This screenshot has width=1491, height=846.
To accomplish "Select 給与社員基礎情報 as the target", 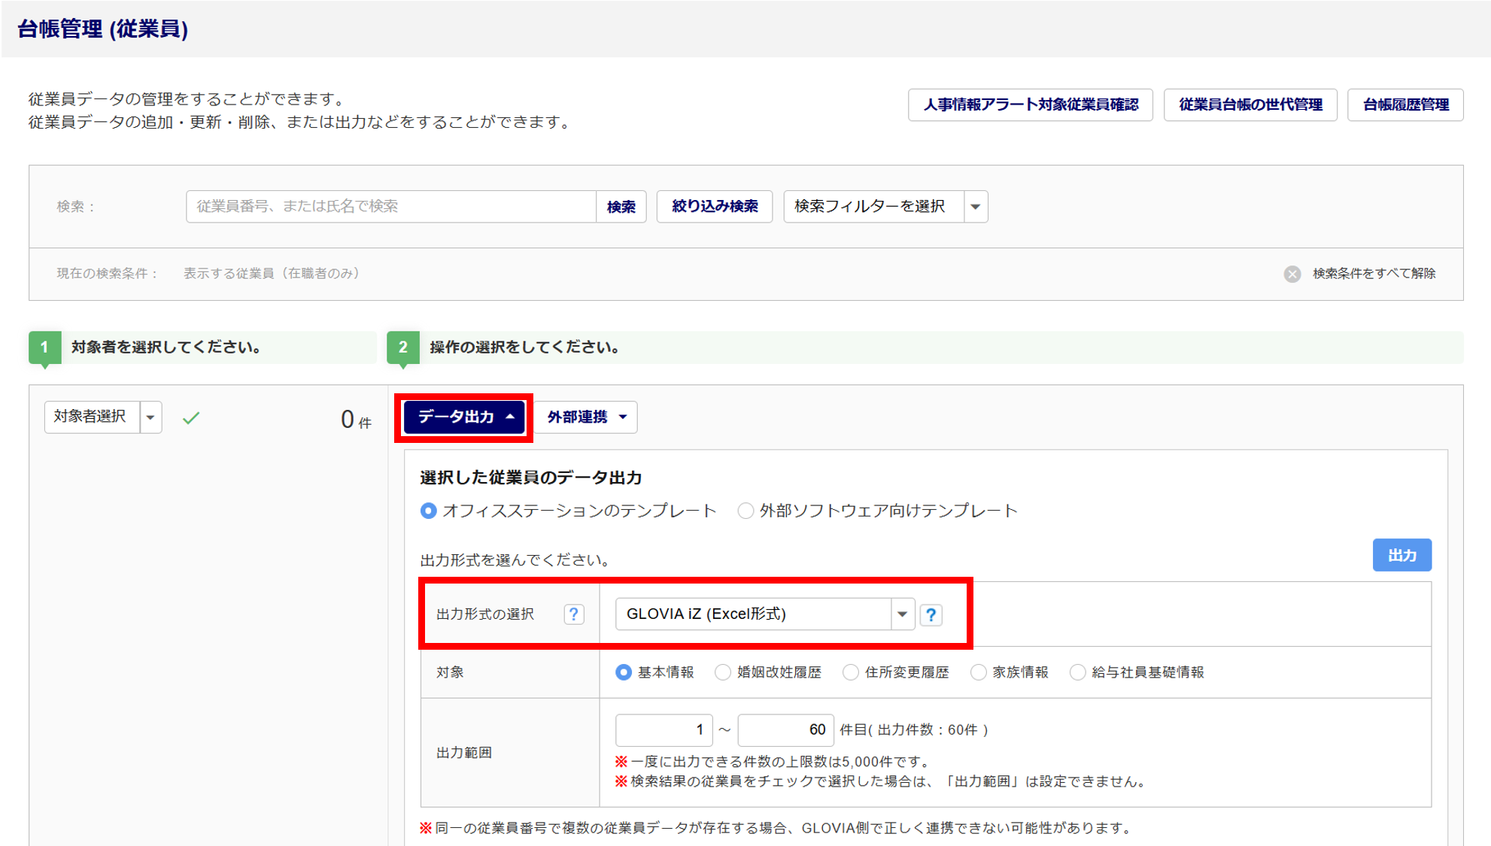I will 1077,672.
